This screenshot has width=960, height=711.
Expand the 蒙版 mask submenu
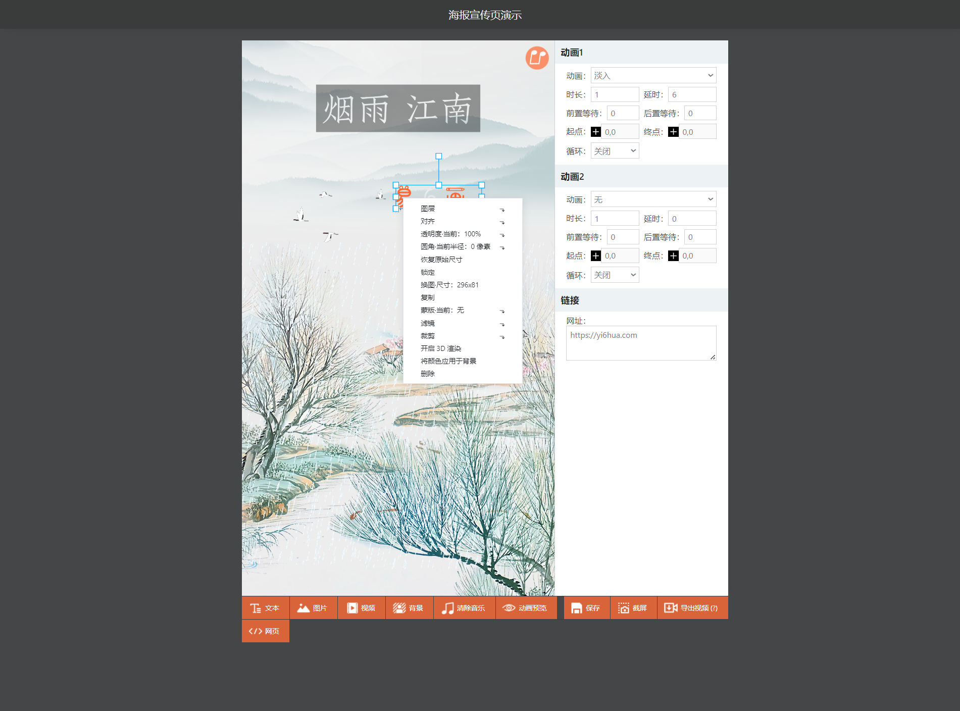click(x=463, y=310)
